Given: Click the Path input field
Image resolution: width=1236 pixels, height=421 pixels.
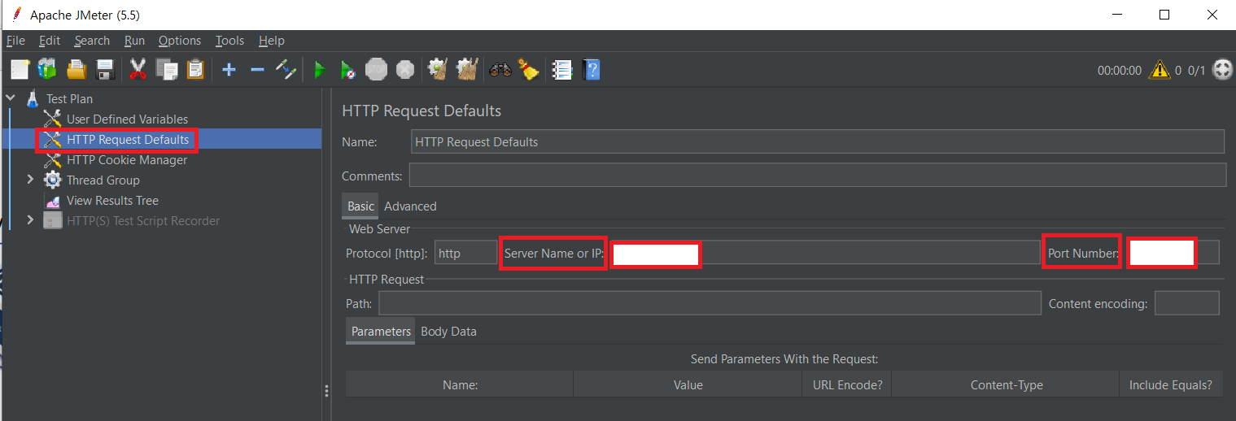Looking at the screenshot, I should (710, 303).
